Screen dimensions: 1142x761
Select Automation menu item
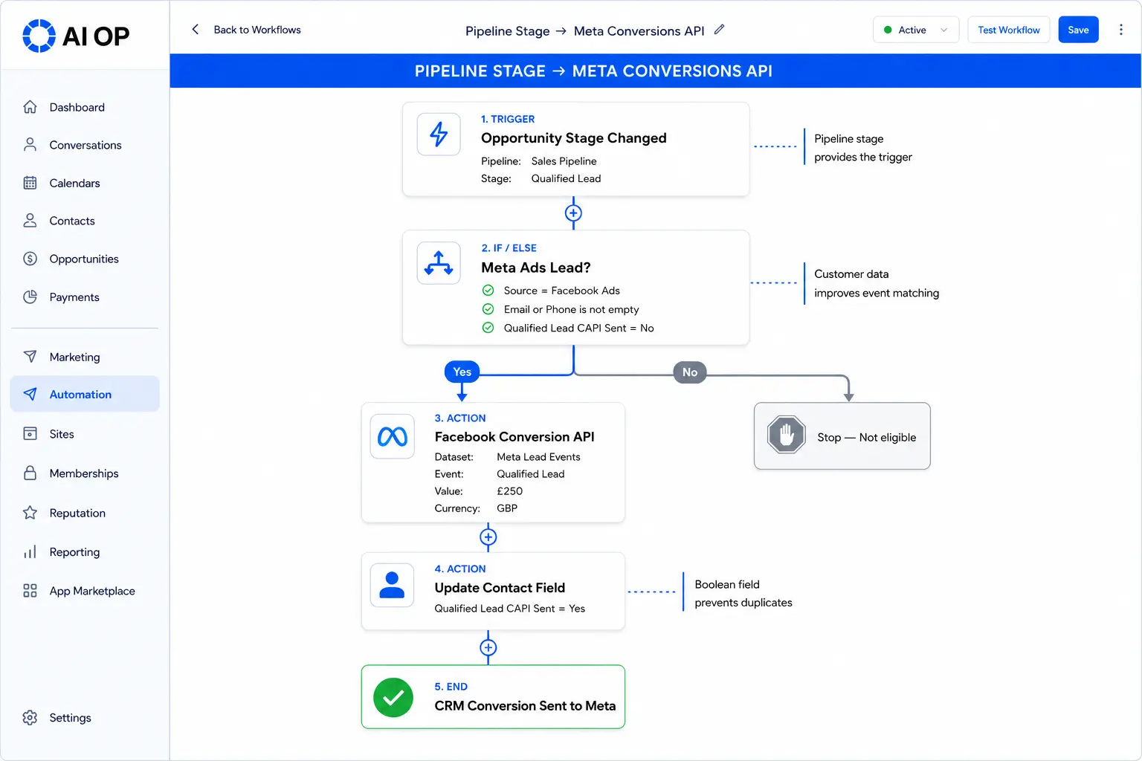[85, 394]
